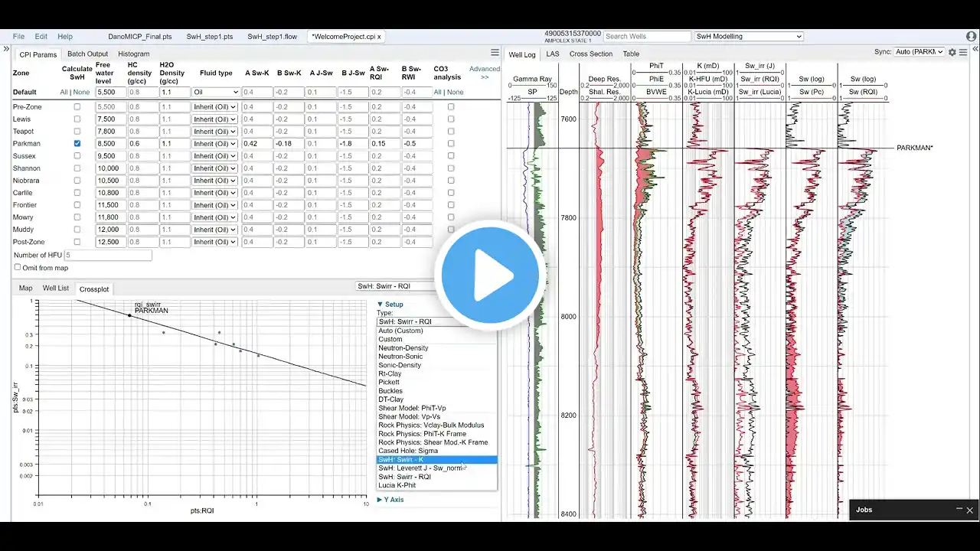Switch to the Well List tab

pyautogui.click(x=56, y=289)
